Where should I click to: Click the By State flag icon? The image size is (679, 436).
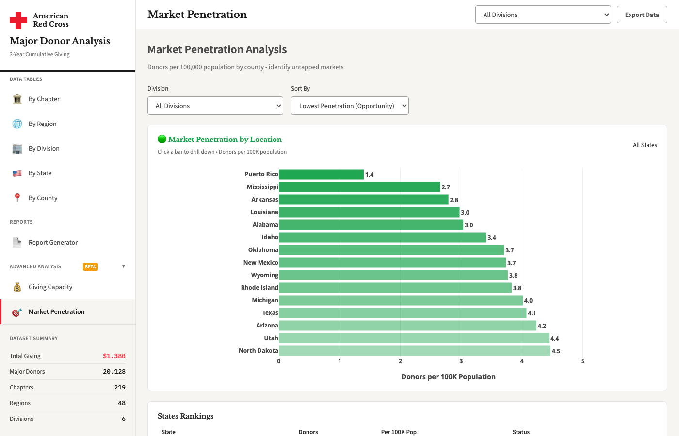coord(17,173)
